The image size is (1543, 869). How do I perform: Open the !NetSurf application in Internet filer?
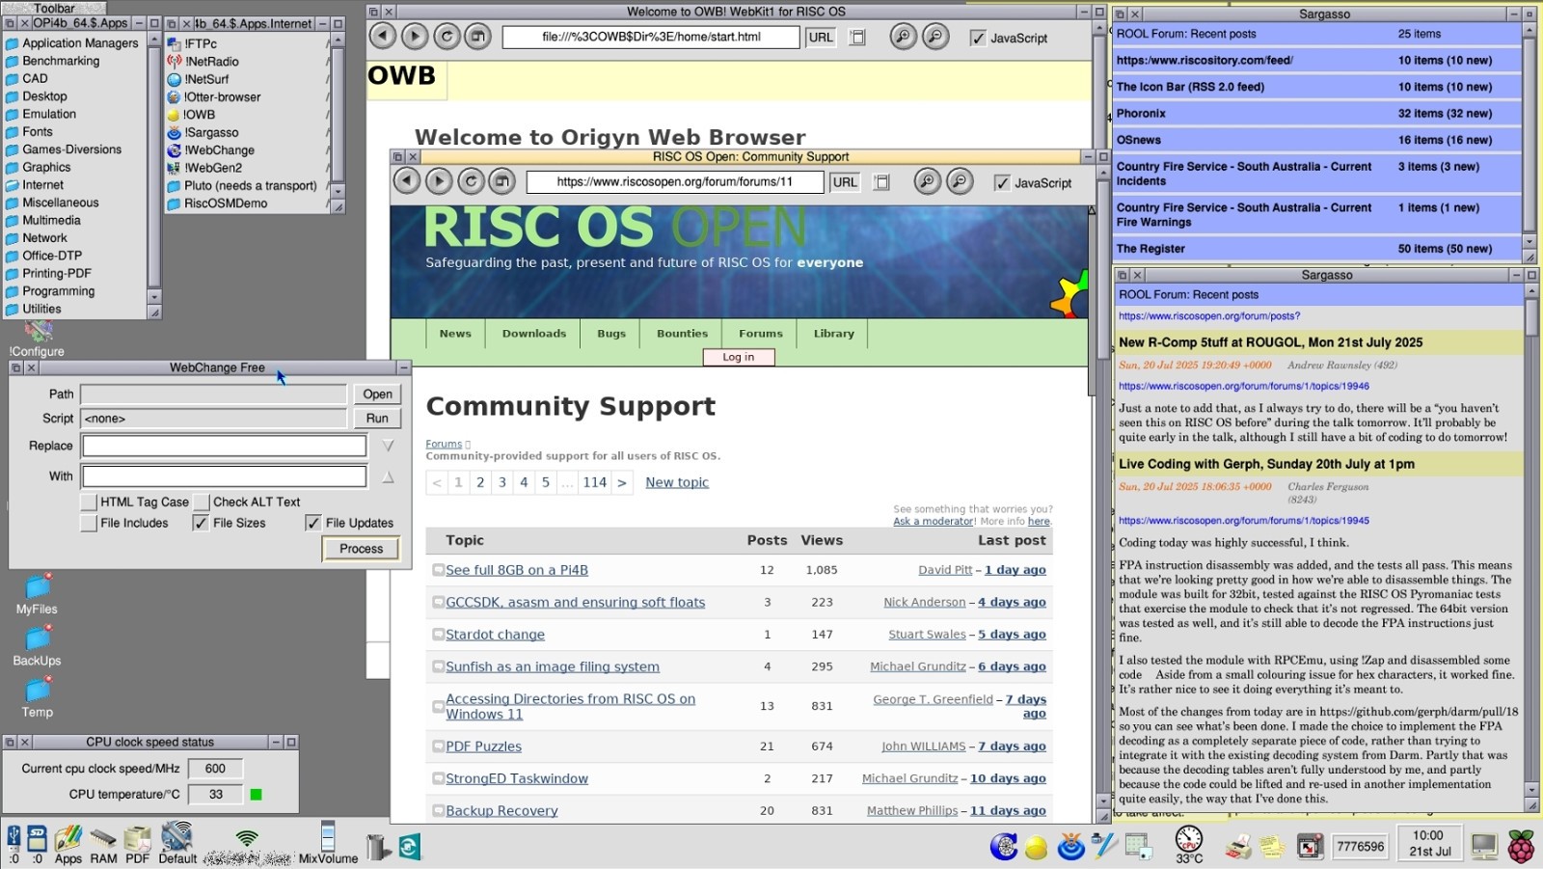point(198,79)
